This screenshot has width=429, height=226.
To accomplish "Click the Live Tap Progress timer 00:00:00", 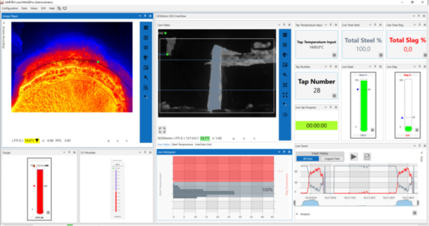I will 316,126.
